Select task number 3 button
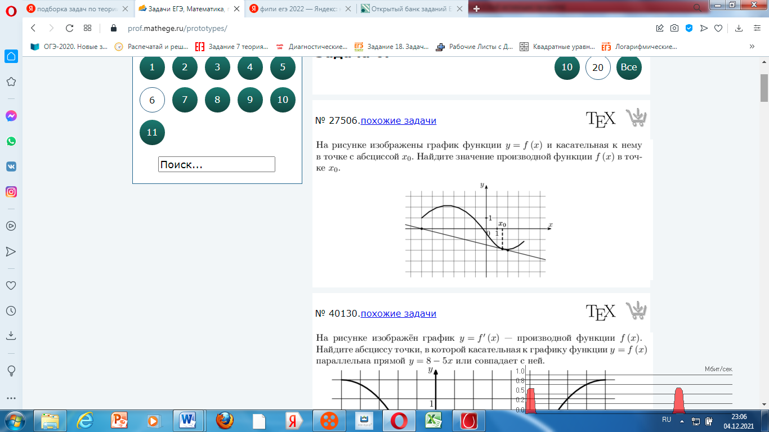Screen dimensions: 769x432 217,67
